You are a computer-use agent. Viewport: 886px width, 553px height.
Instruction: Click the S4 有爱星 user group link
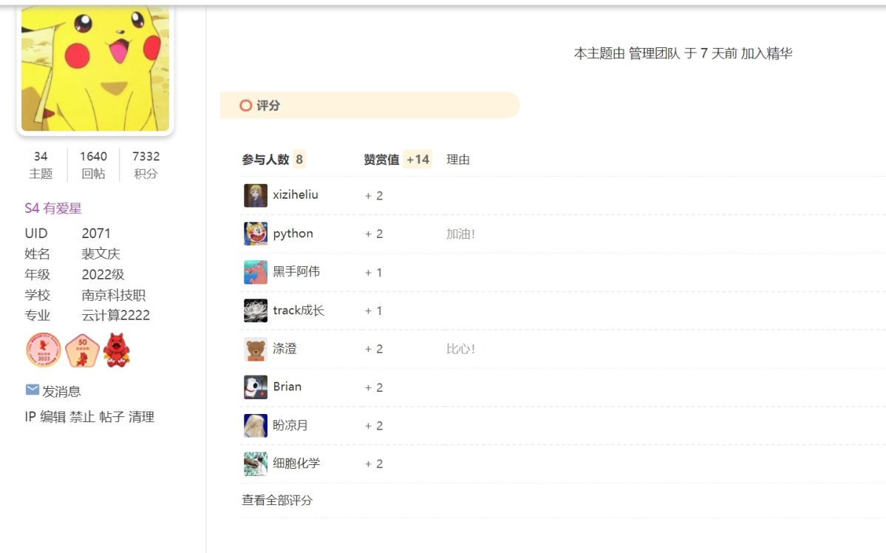click(x=53, y=208)
